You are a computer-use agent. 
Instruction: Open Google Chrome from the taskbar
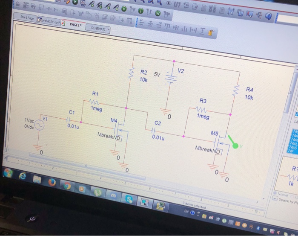point(67,185)
